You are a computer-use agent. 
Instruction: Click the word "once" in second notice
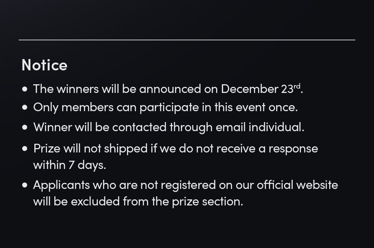tap(283, 107)
